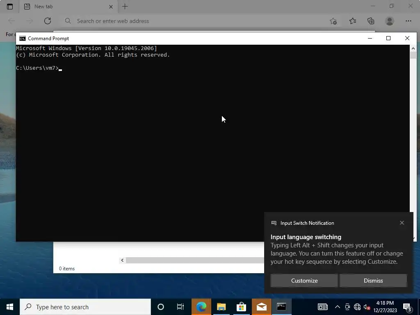Image resolution: width=420 pixels, height=315 pixels.
Task: Close the New tab in Edge
Action: click(111, 7)
